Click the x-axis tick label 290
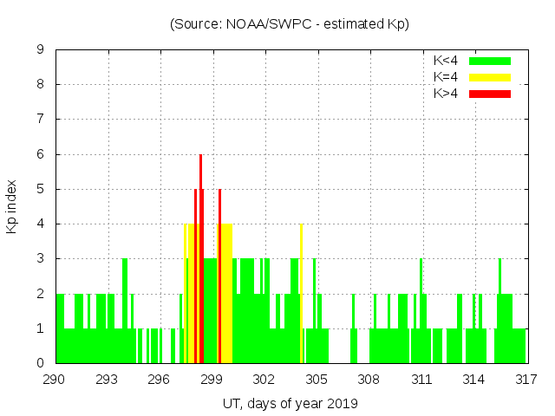The width and height of the screenshot is (555, 416). pyautogui.click(x=55, y=379)
